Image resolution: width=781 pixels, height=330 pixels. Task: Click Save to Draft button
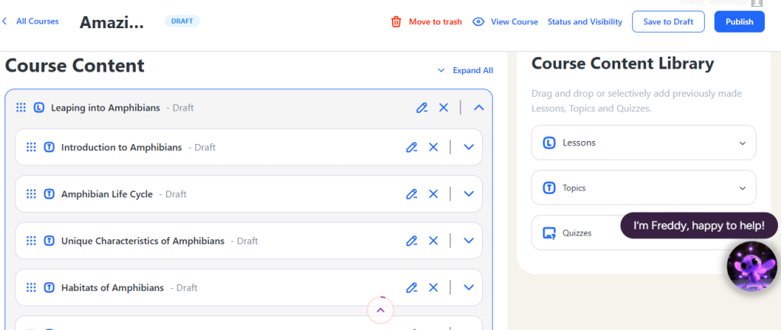coord(668,21)
